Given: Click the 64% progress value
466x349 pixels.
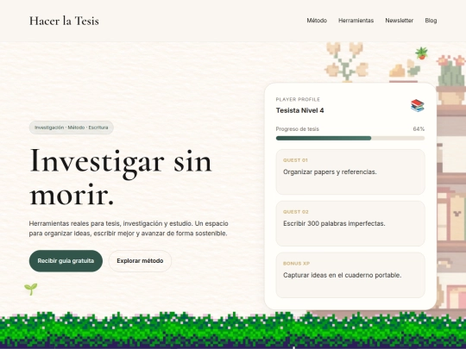Looking at the screenshot, I should pyautogui.click(x=419, y=129).
